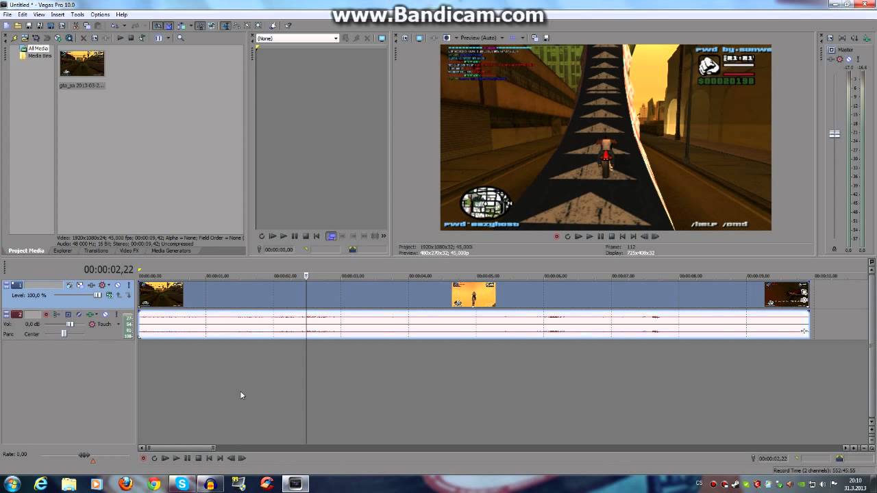The height and width of the screenshot is (493, 877).
Task: Switch to the Explorer tab
Action: tap(62, 251)
